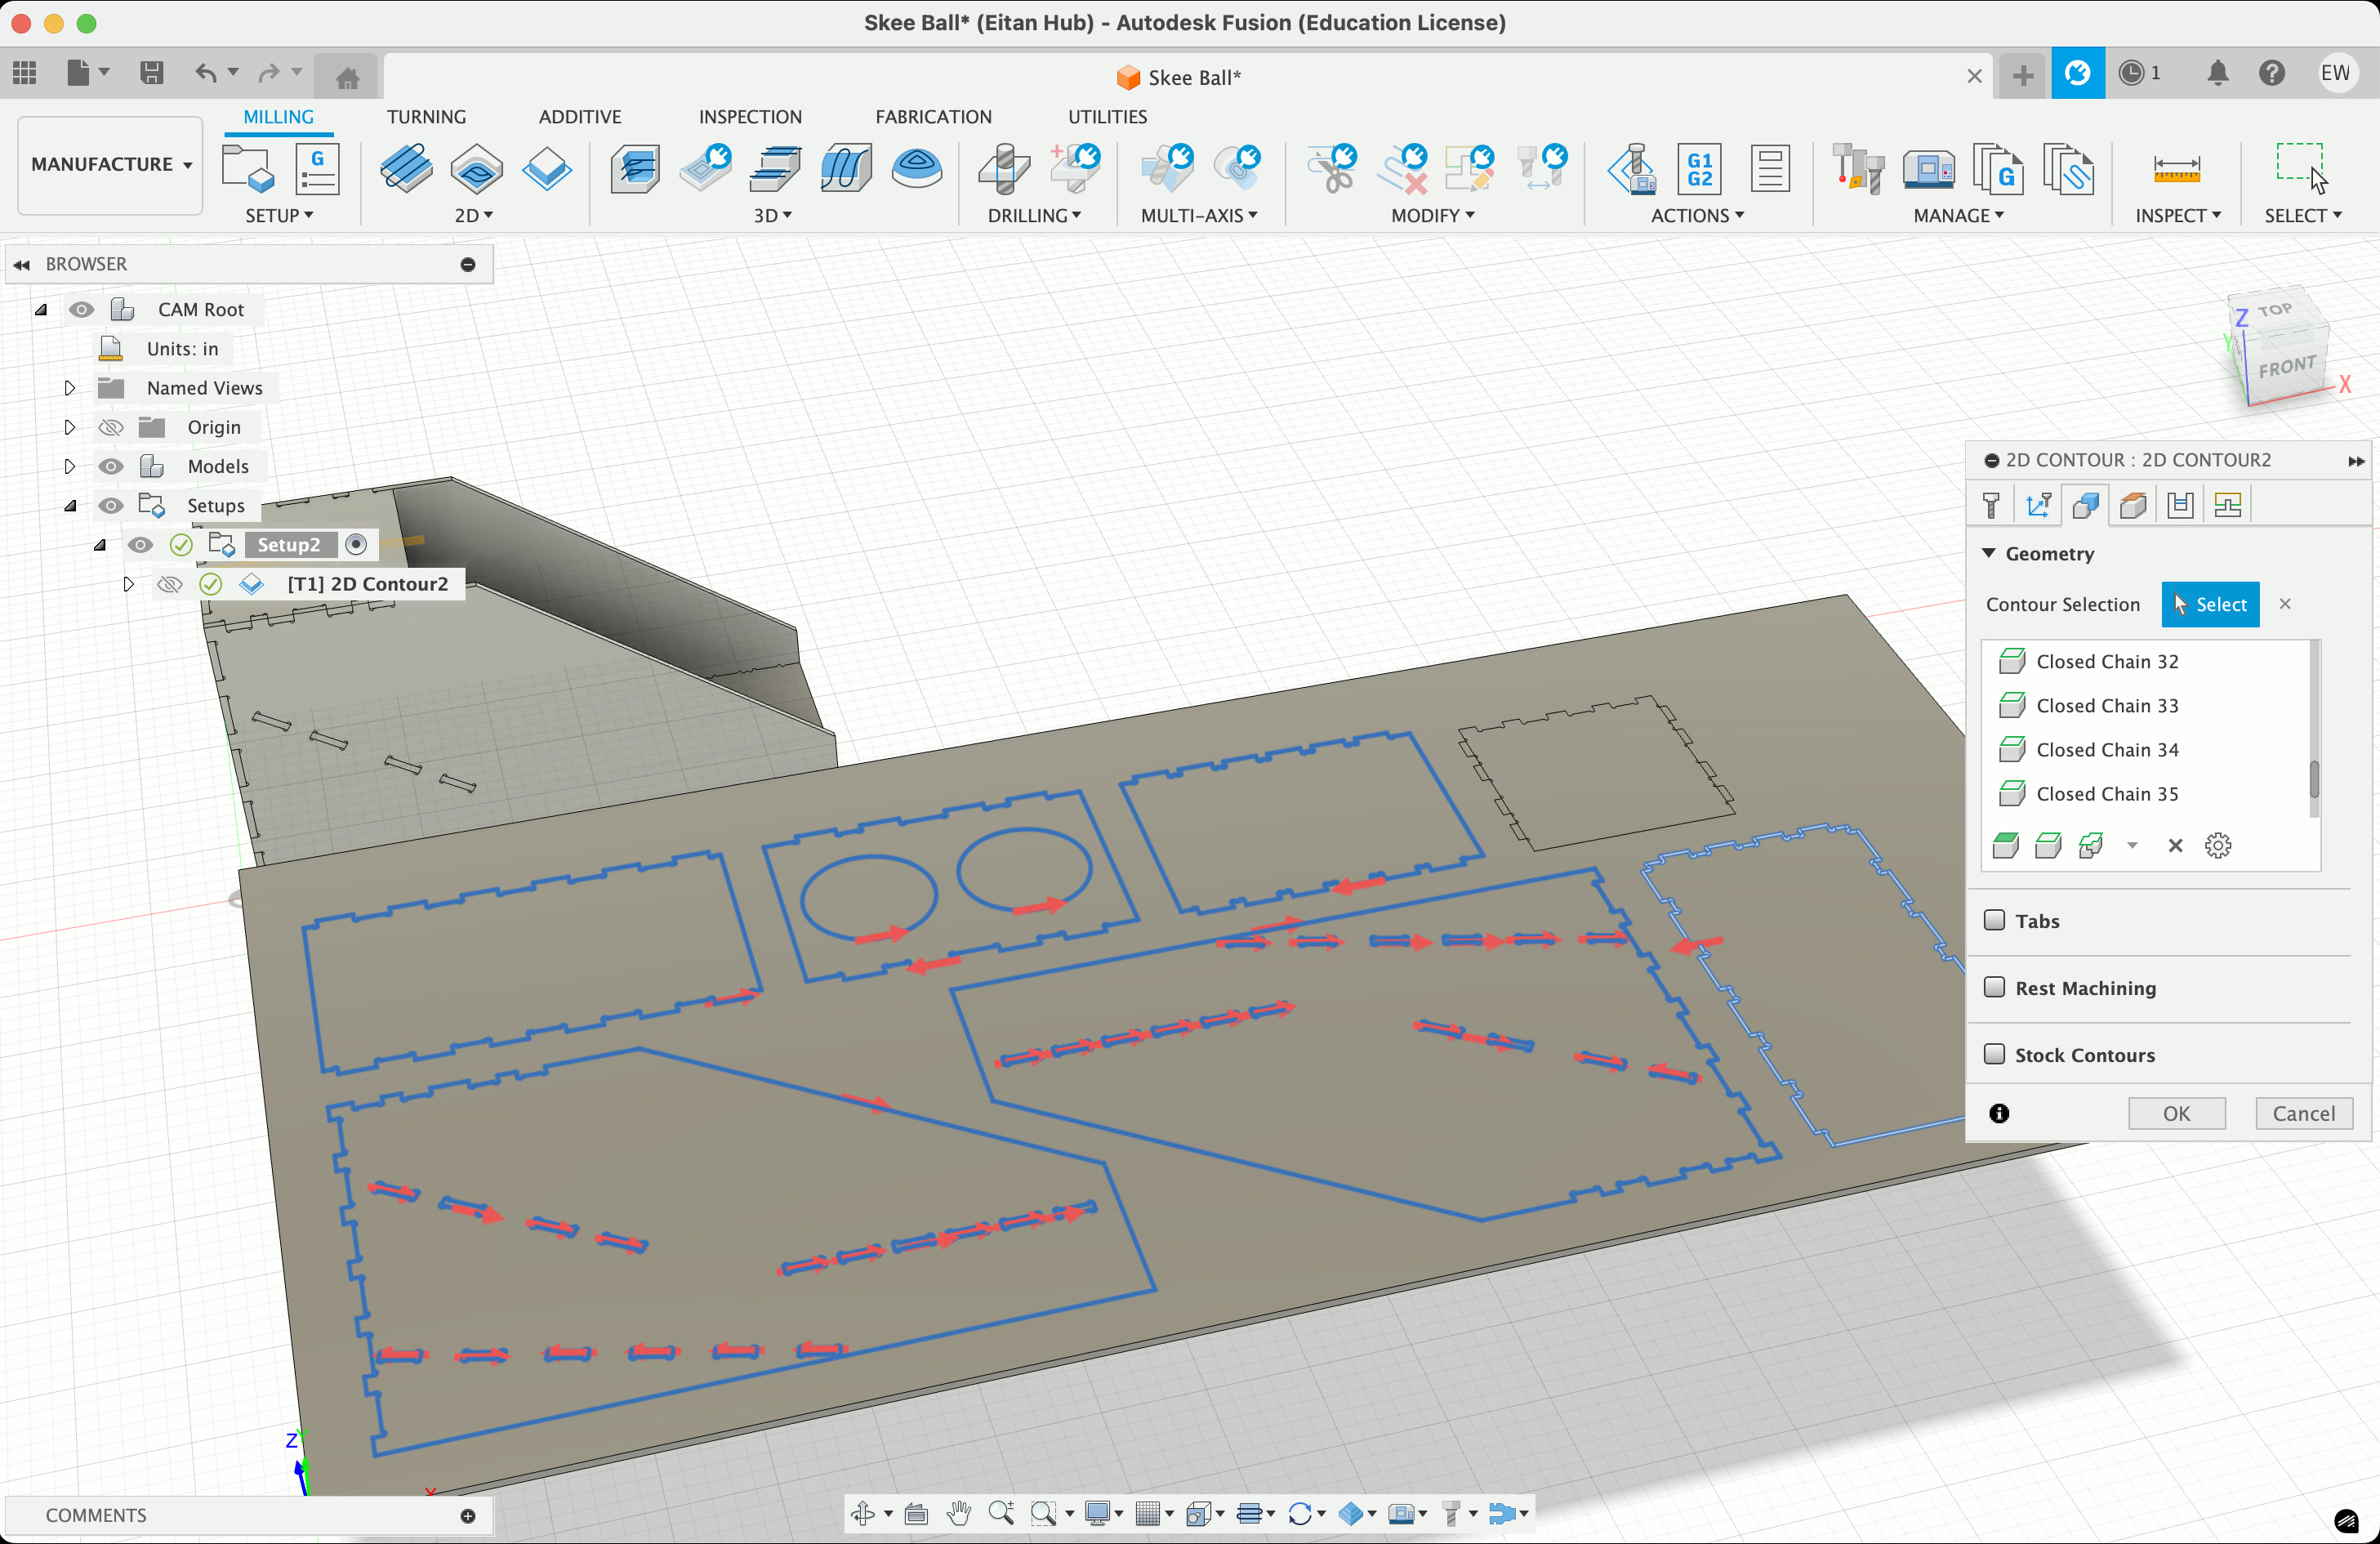This screenshot has height=1544, width=2380.
Task: Click the Measure ruler icon
Action: point(2176,169)
